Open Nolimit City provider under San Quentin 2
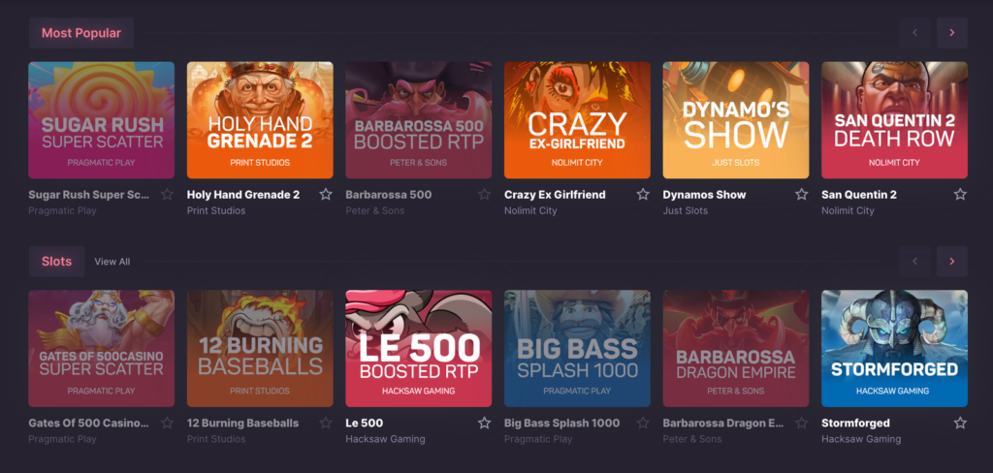The width and height of the screenshot is (993, 473). click(x=848, y=210)
